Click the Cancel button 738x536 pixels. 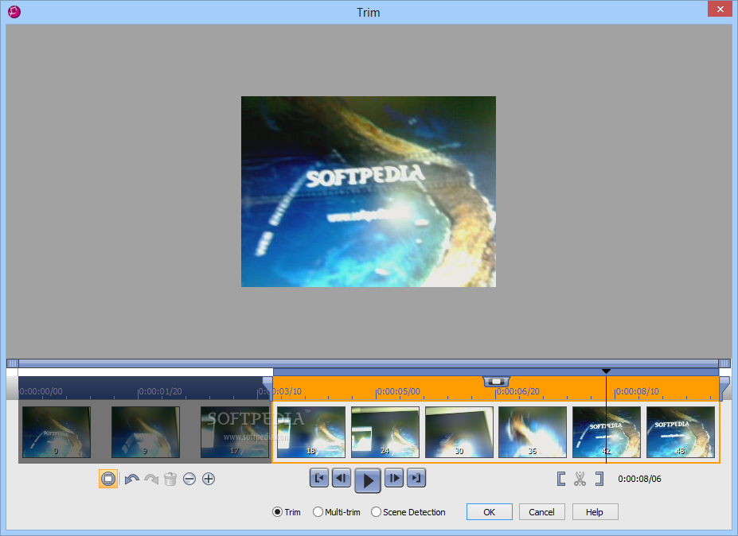tap(541, 512)
